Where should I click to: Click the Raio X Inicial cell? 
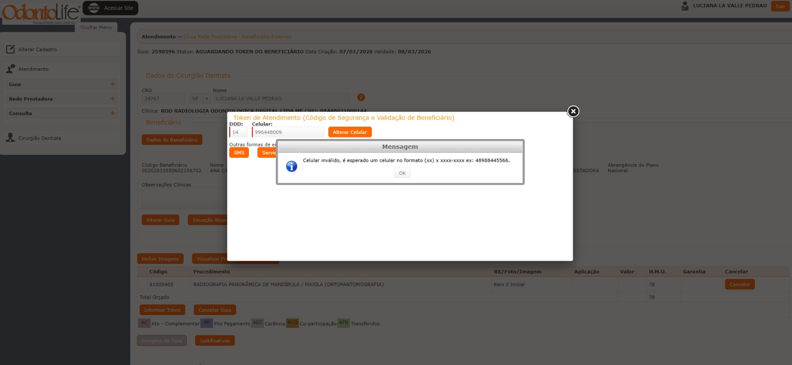point(509,284)
